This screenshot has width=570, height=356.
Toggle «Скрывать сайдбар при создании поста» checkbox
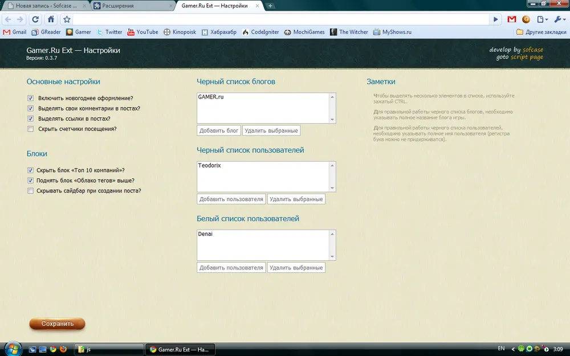pyautogui.click(x=31, y=191)
